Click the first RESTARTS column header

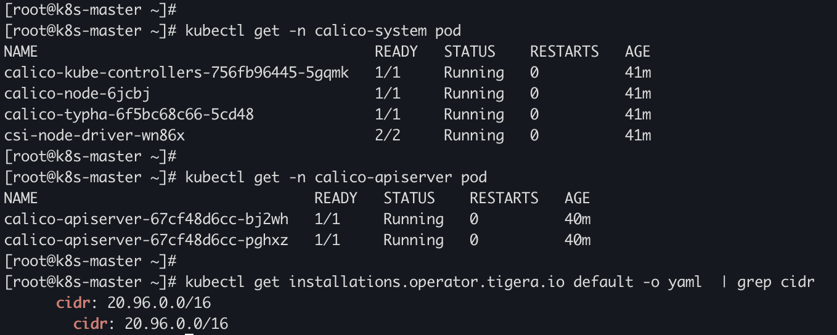(x=565, y=52)
